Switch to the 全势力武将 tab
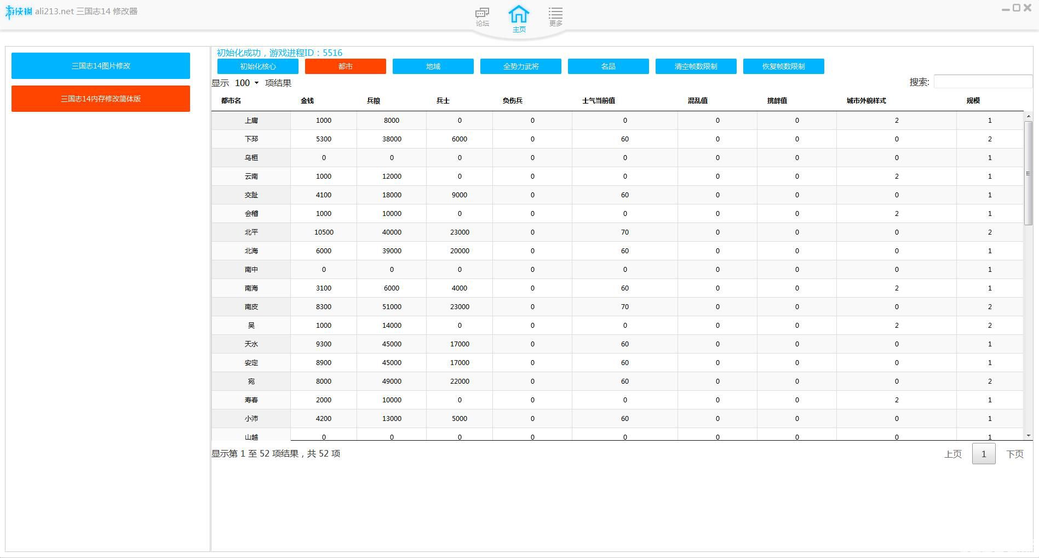 (x=521, y=66)
